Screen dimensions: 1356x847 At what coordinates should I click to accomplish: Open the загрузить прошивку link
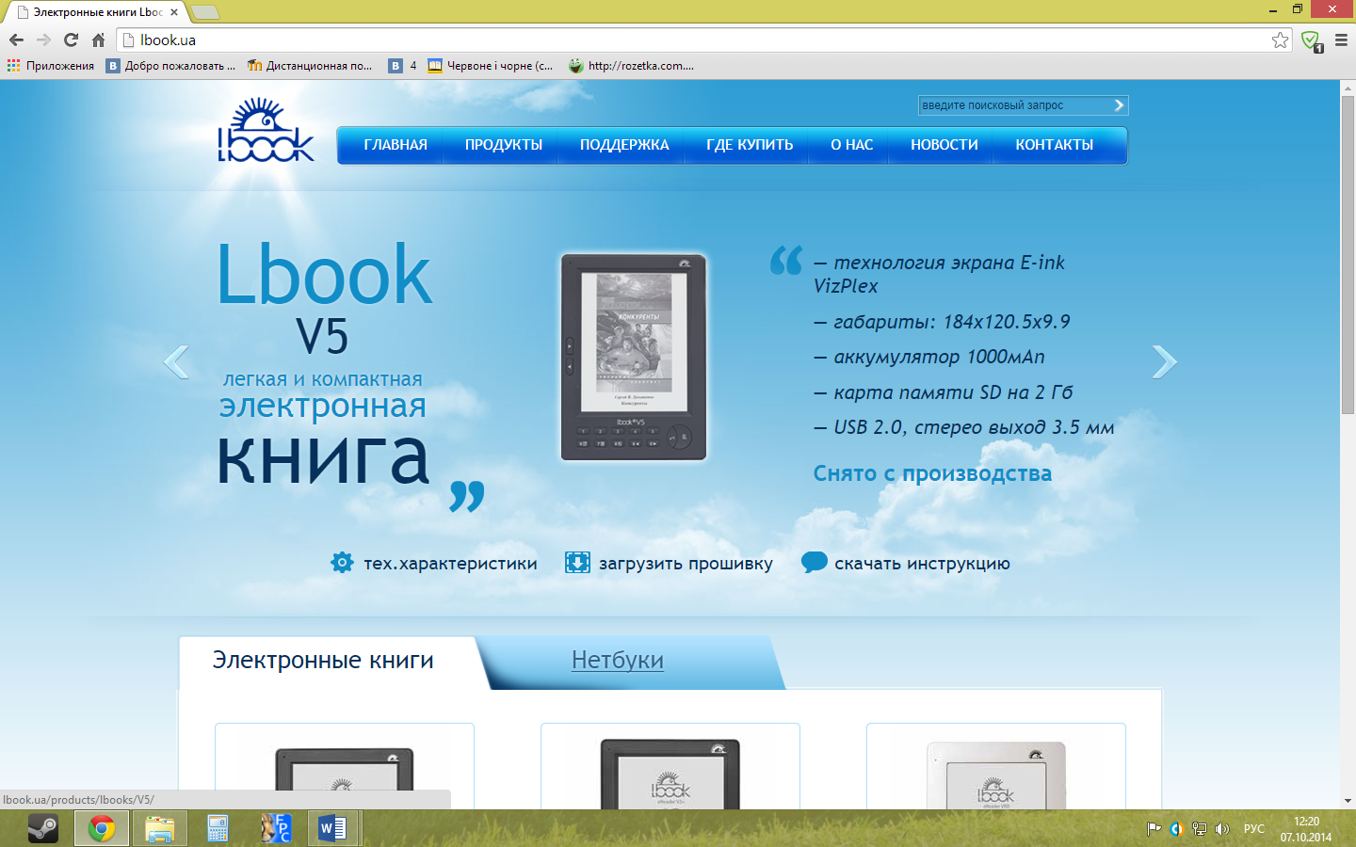pyautogui.click(x=686, y=564)
